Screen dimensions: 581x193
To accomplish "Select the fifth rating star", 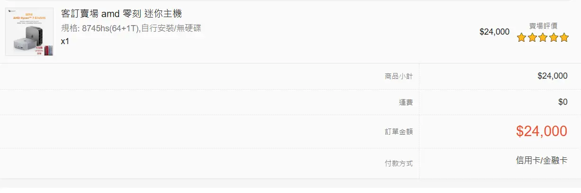I will 564,37.
